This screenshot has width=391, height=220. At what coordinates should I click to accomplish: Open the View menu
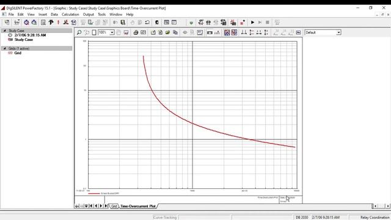click(x=31, y=15)
